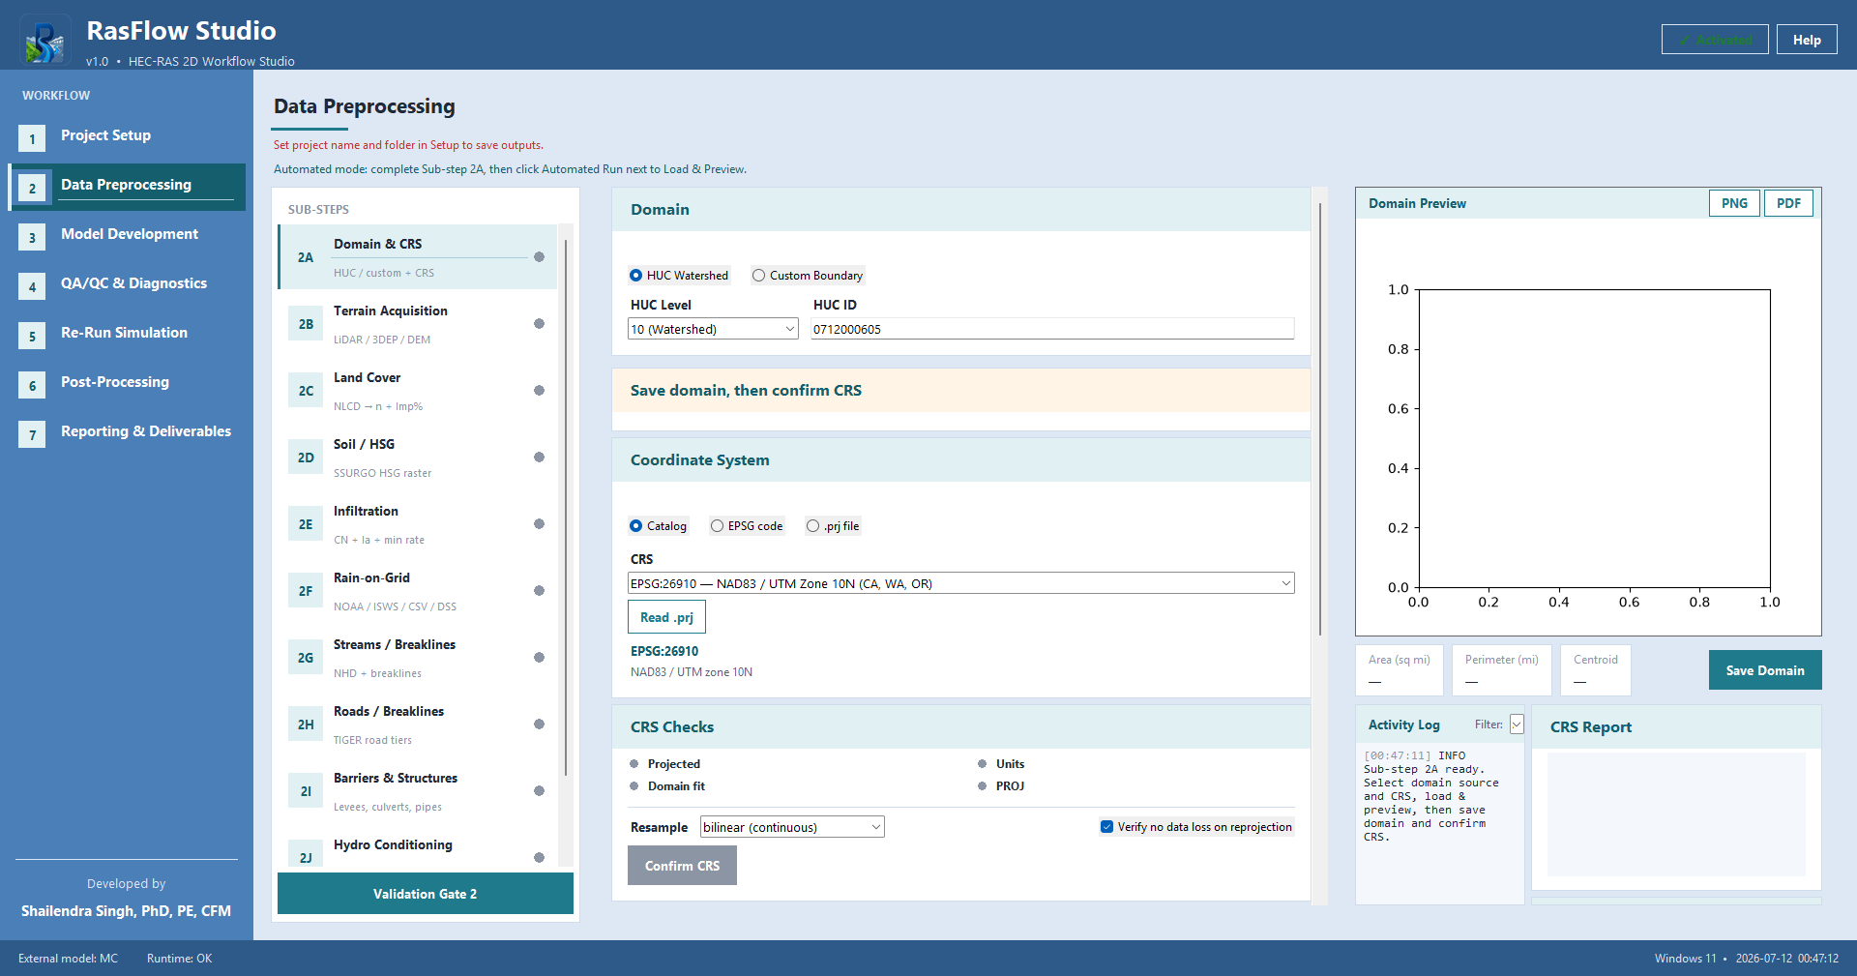Click the 'Runtime: OK' status bar text
The width and height of the screenshot is (1857, 976).
(x=179, y=959)
